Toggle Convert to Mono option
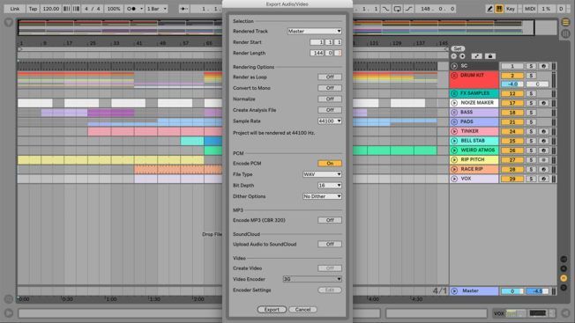 pyautogui.click(x=330, y=88)
